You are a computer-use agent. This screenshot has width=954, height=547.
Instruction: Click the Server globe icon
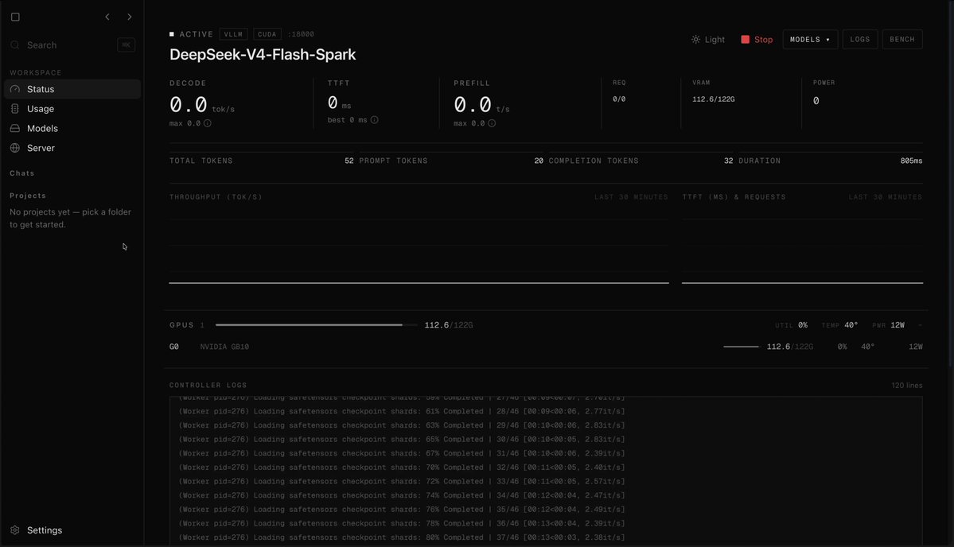(15, 148)
